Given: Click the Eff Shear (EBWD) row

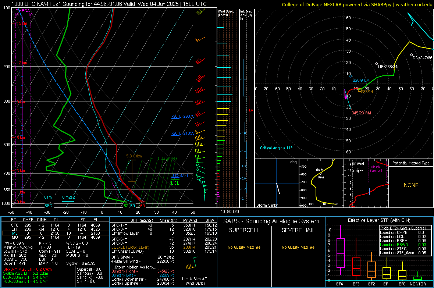Looking at the screenshot, I should point(164,252).
